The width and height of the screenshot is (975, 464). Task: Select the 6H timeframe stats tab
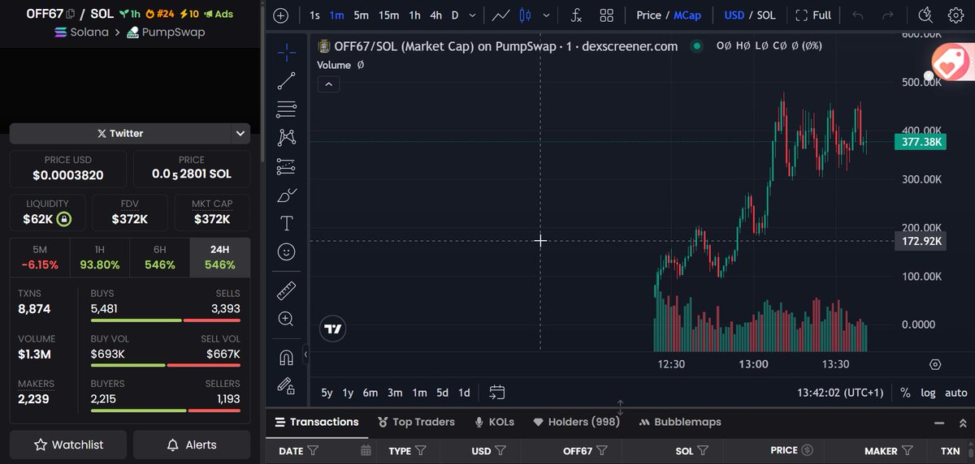click(x=160, y=257)
